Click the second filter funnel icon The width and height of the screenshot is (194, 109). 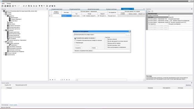(42, 6)
